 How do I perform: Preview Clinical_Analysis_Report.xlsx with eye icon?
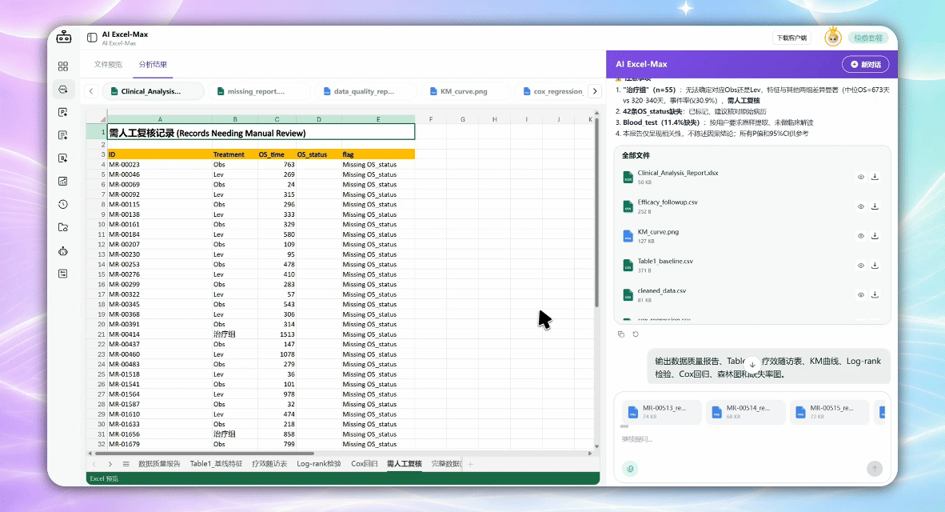[x=860, y=177]
